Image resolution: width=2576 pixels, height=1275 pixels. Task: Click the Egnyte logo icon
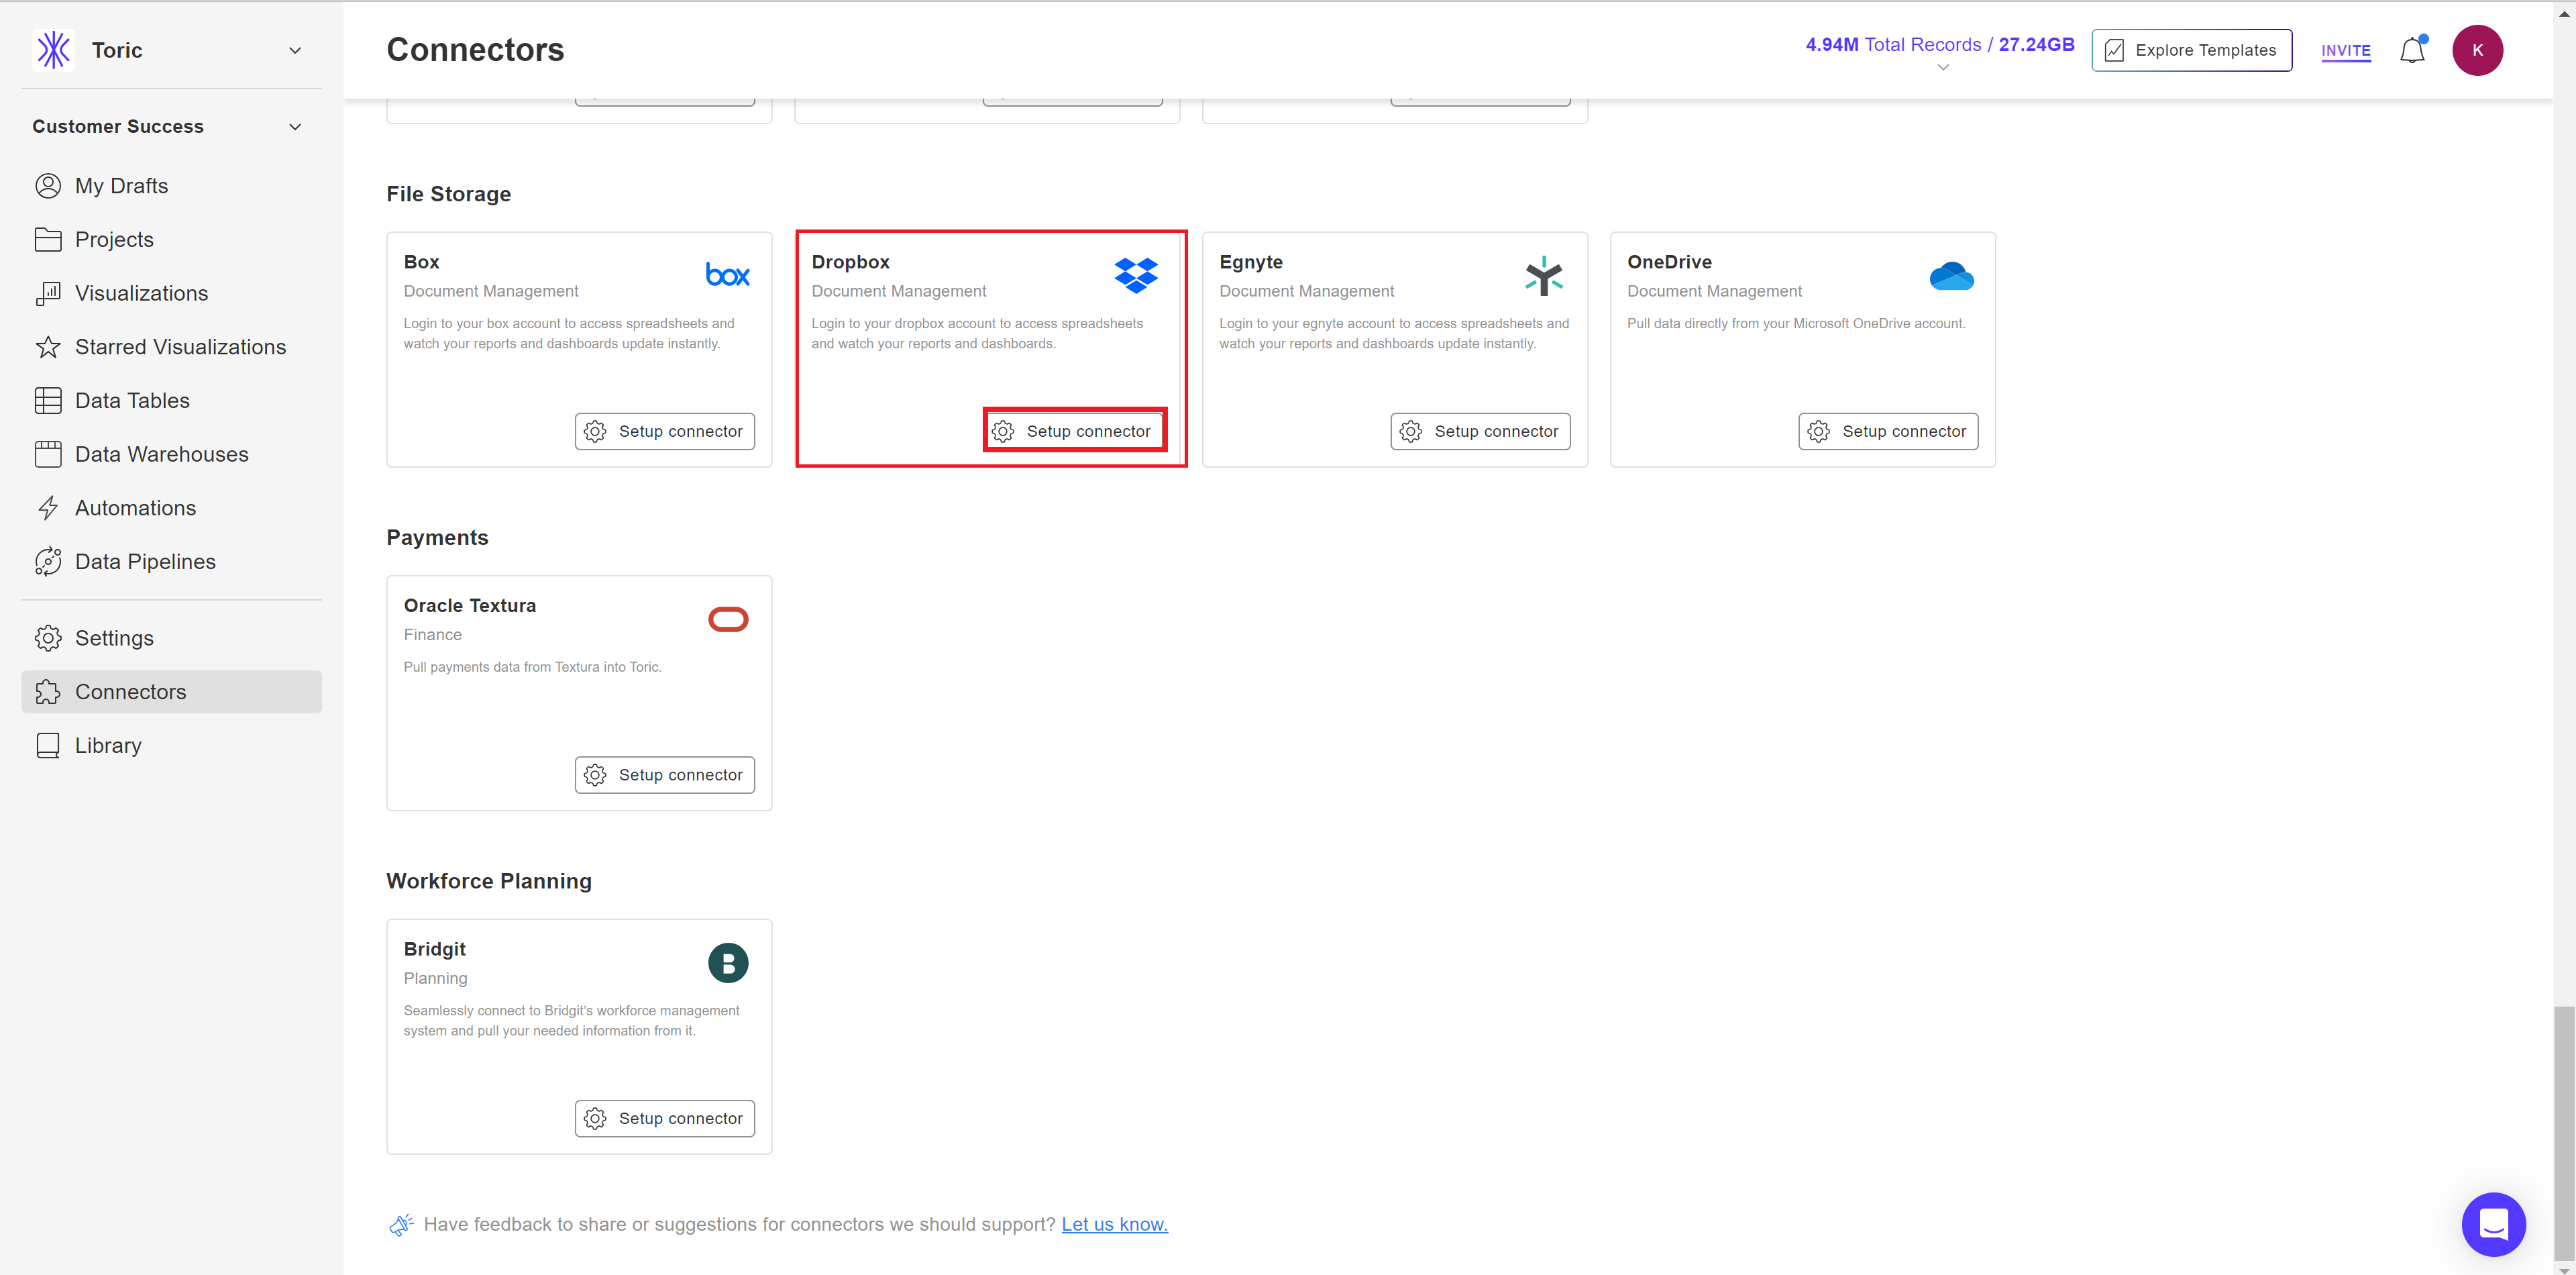[1544, 275]
